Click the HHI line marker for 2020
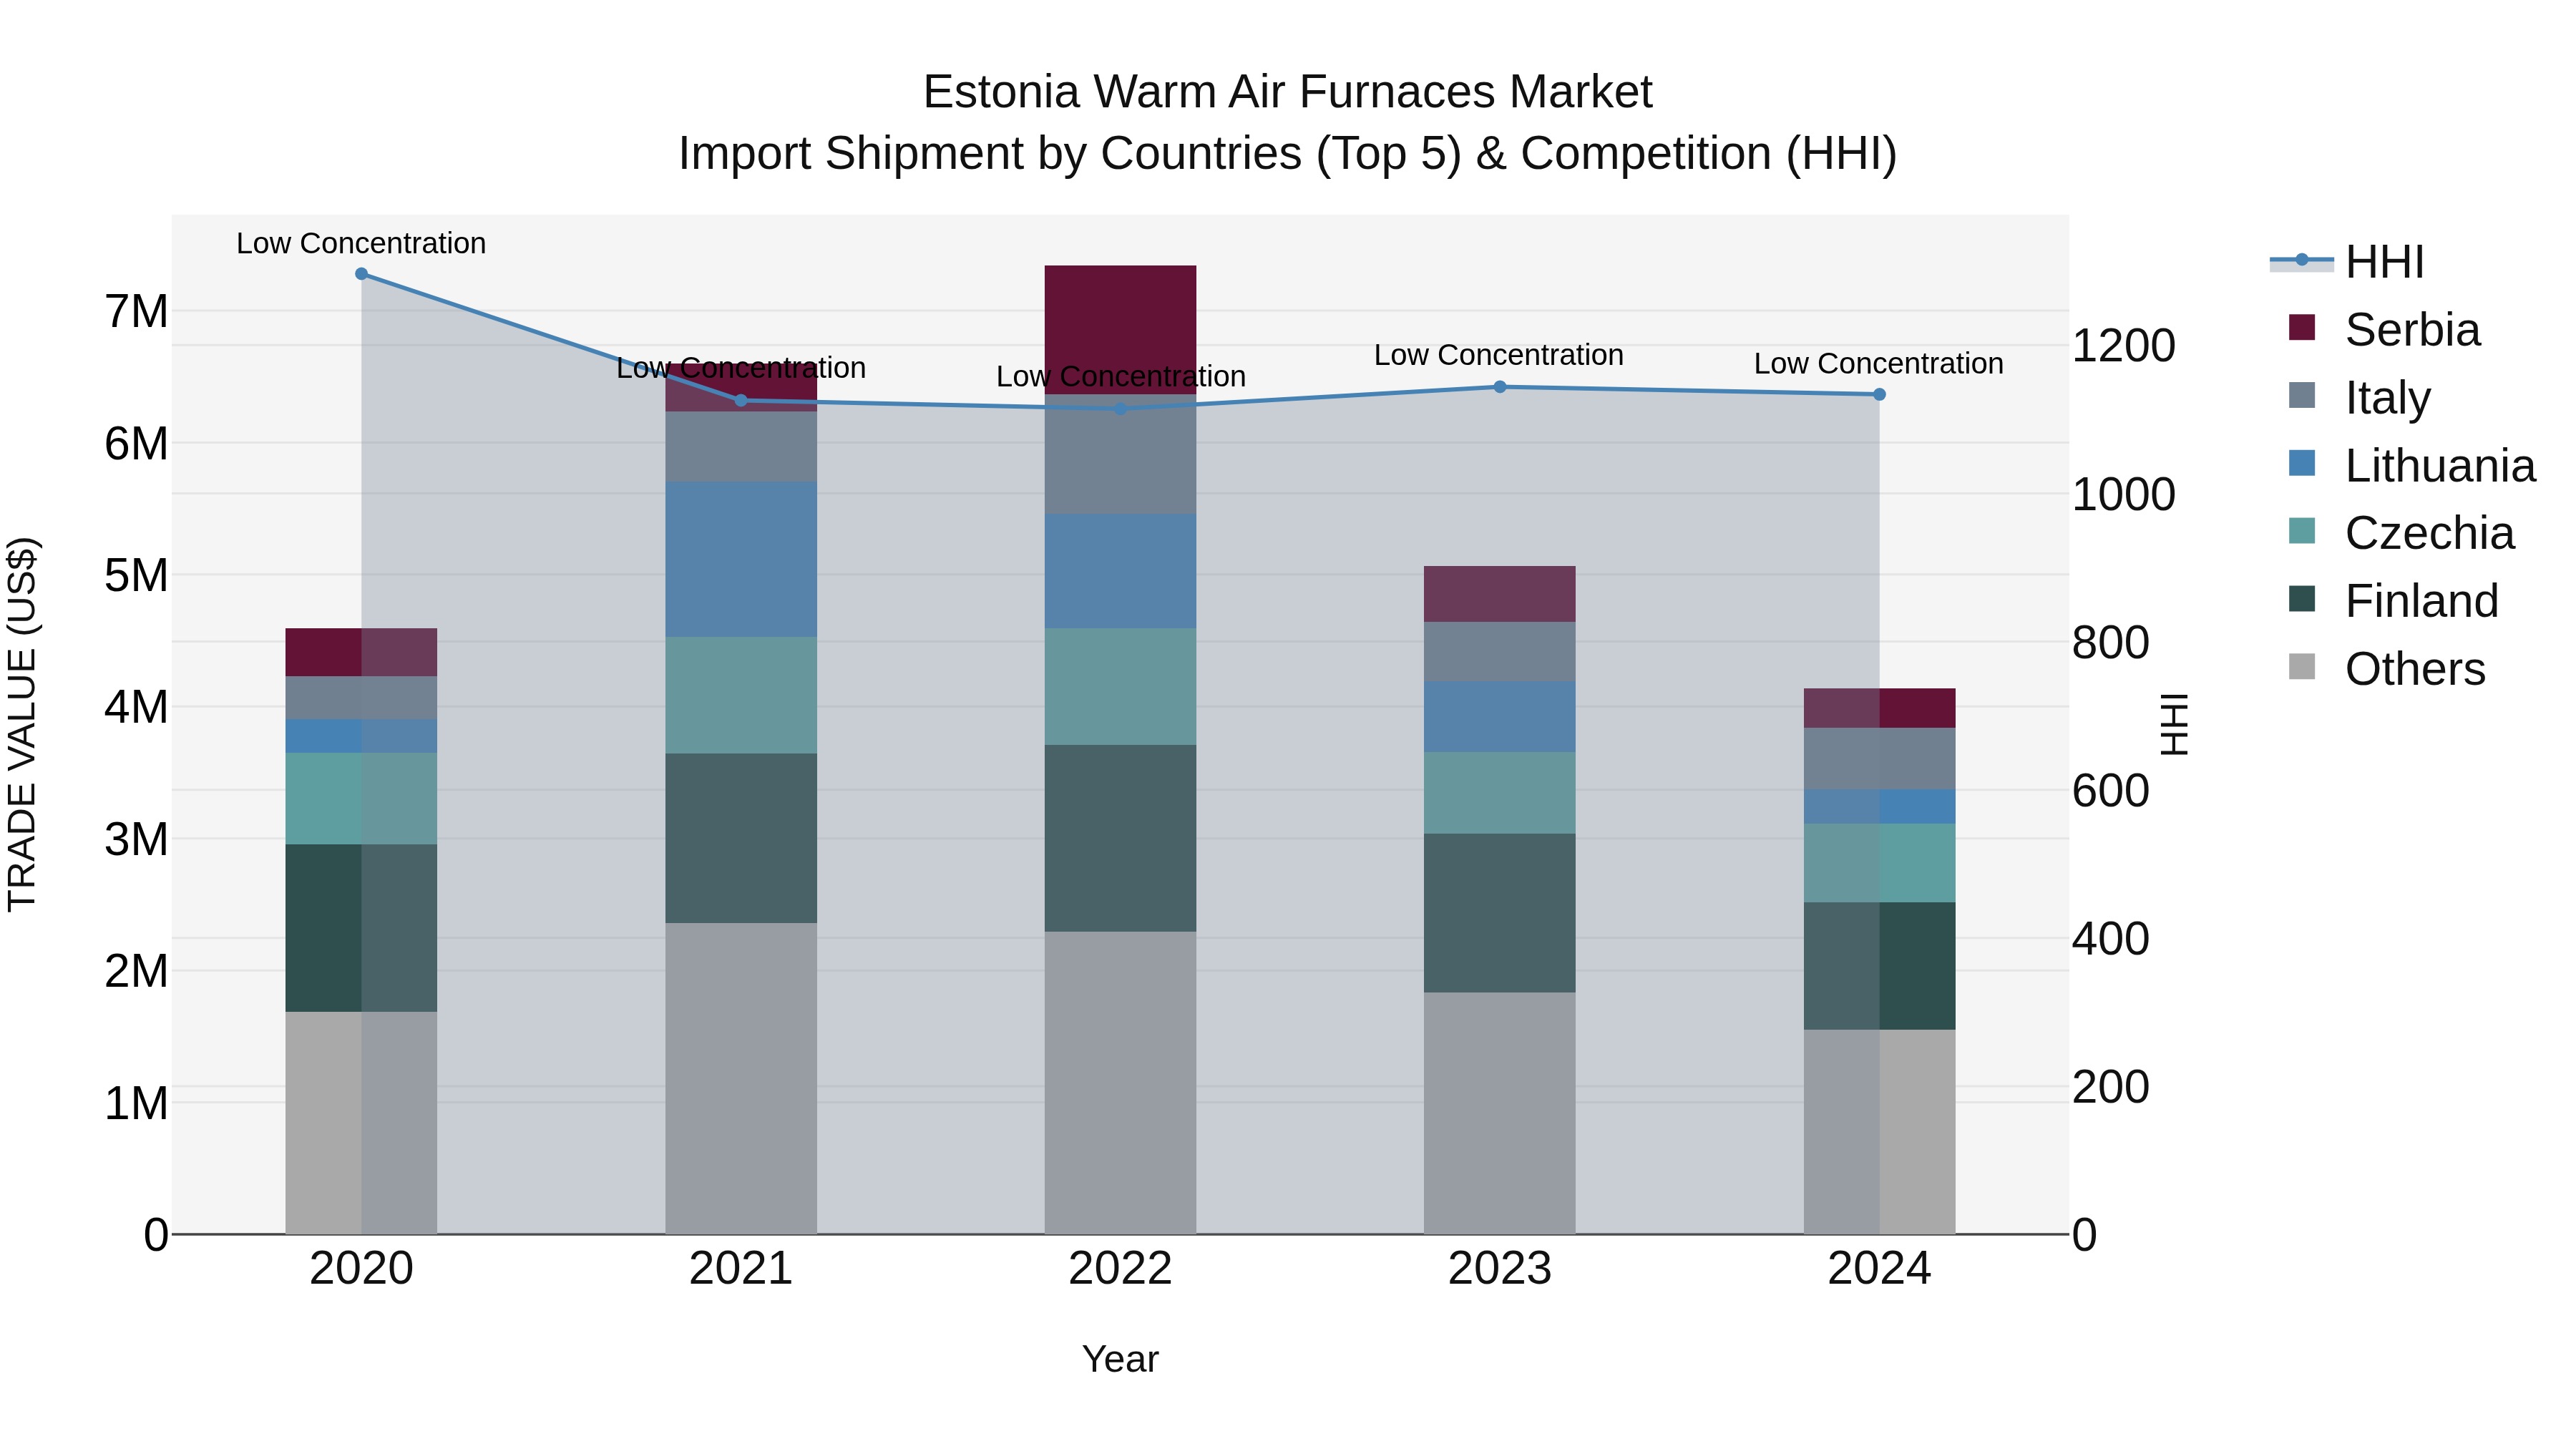 (x=361, y=274)
